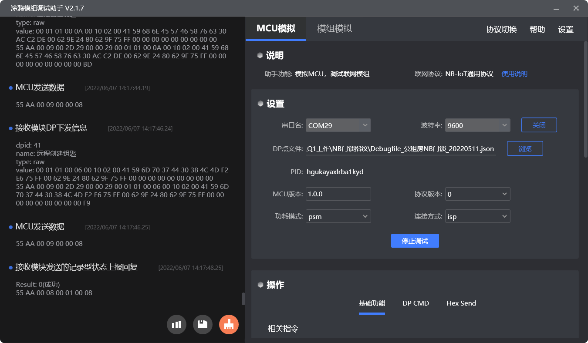Click the 相关指令 heading

click(283, 329)
